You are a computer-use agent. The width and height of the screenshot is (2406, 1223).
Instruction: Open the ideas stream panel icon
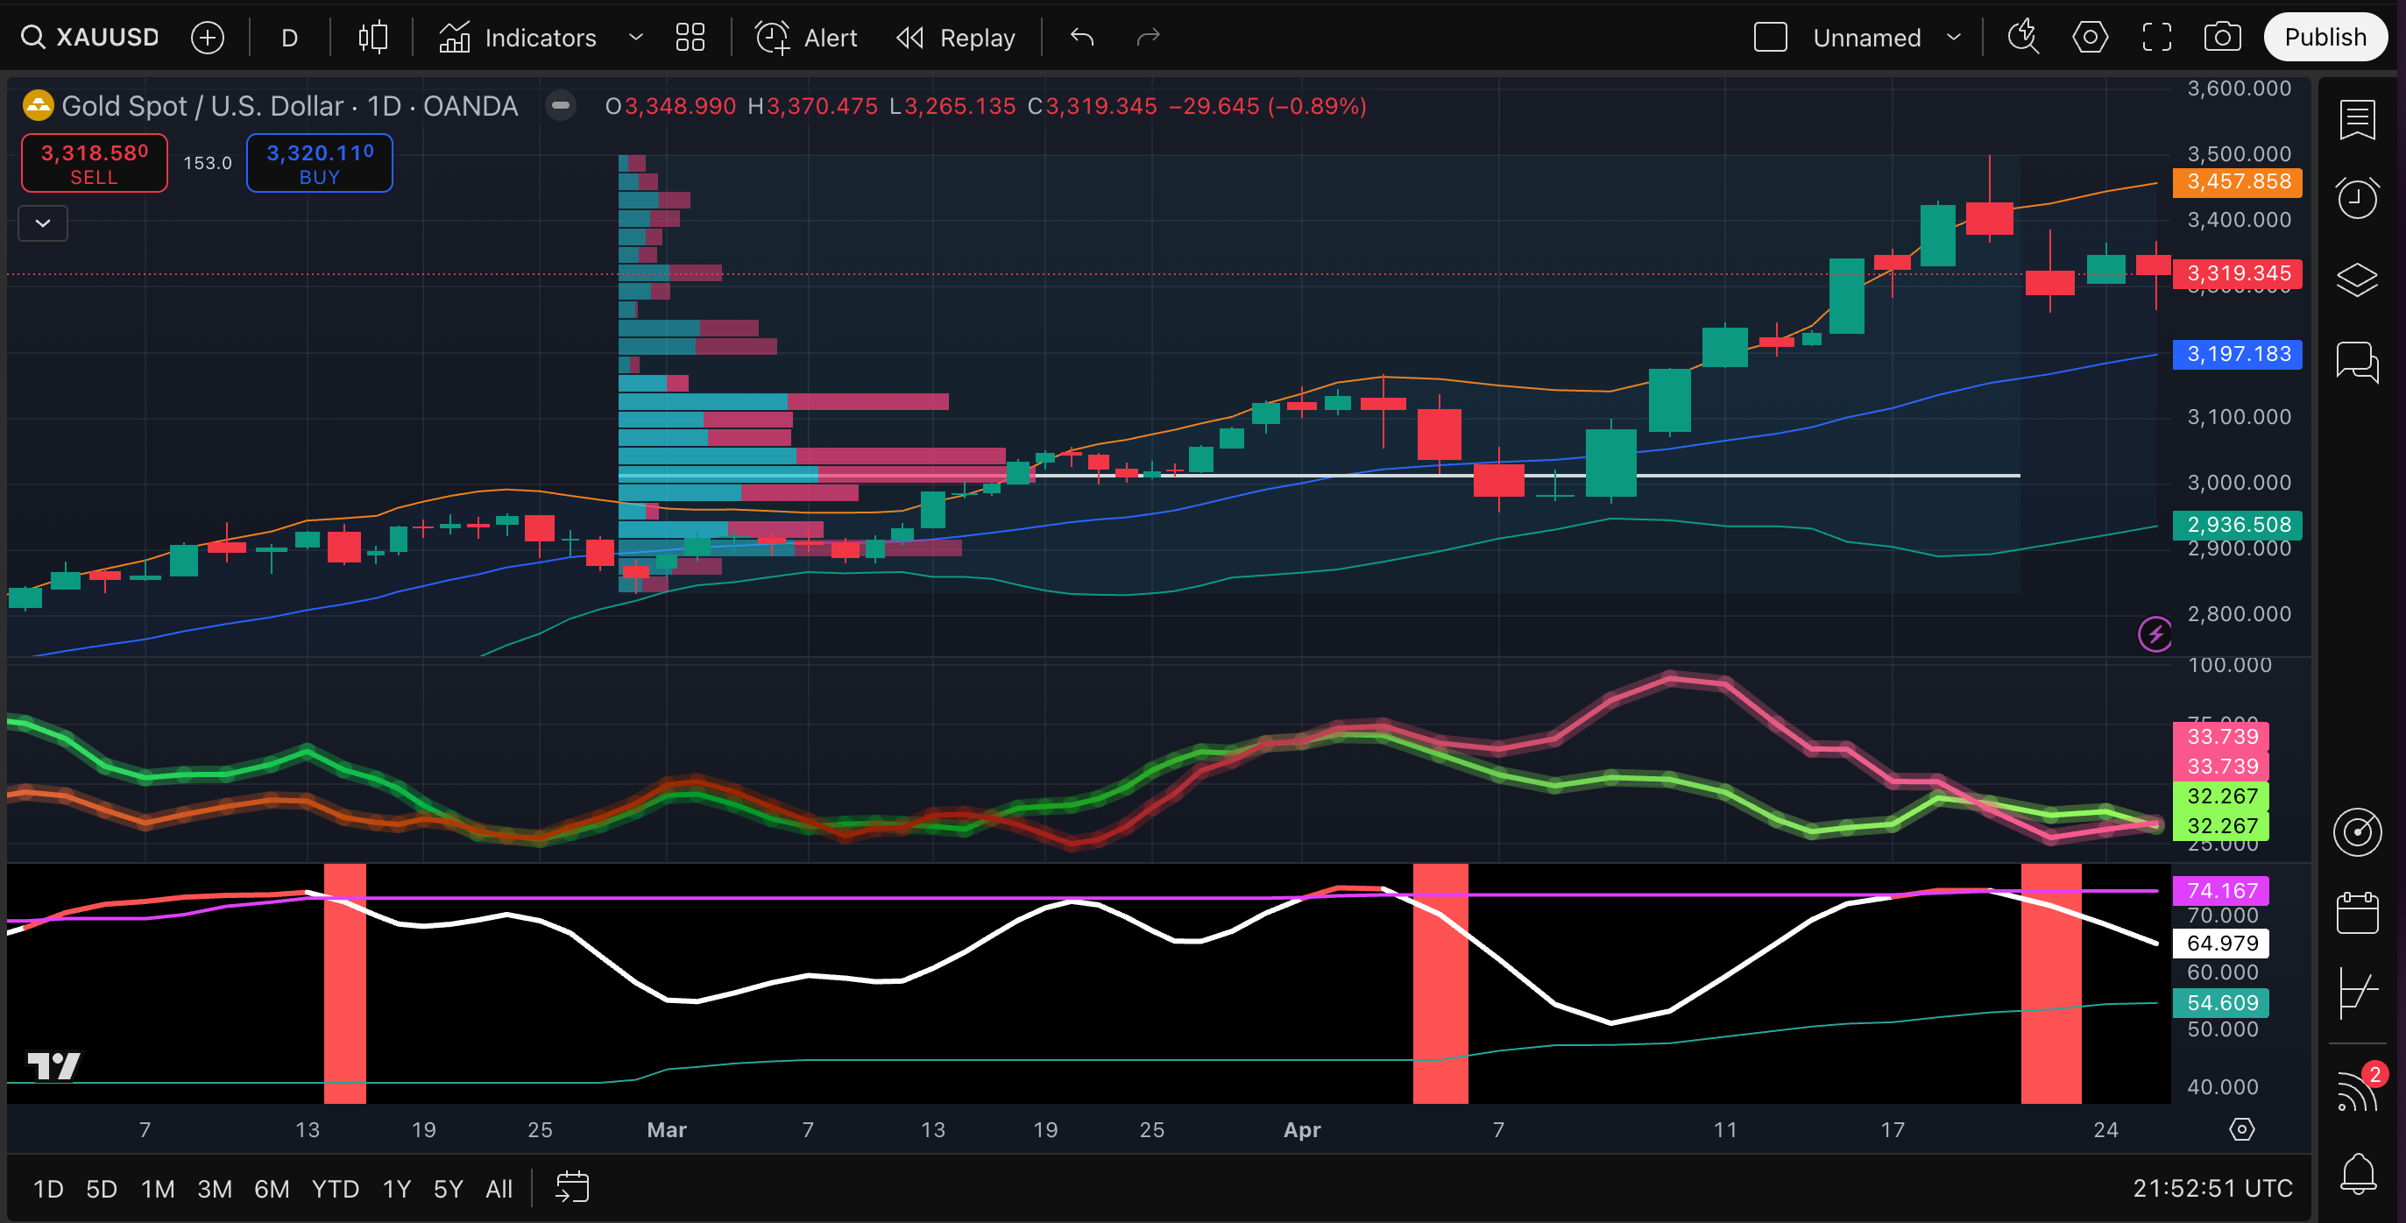point(2358,993)
